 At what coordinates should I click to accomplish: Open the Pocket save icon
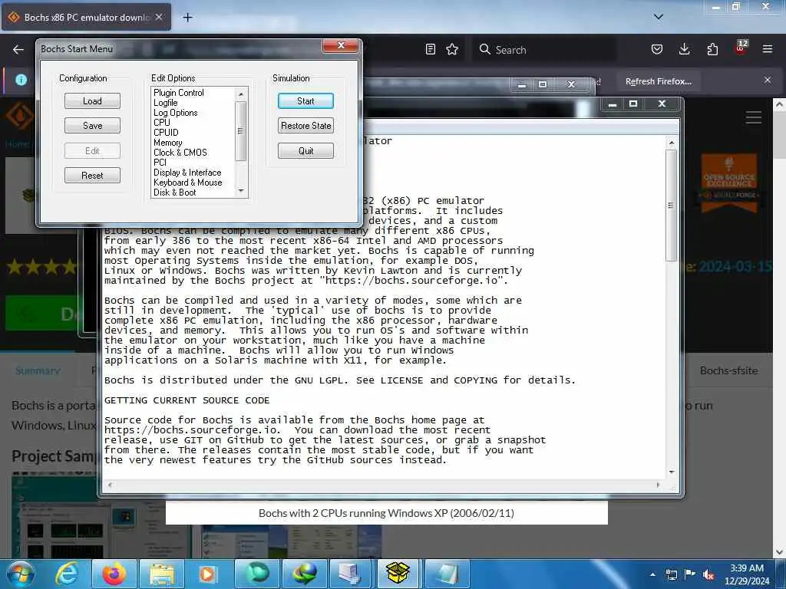(x=657, y=49)
